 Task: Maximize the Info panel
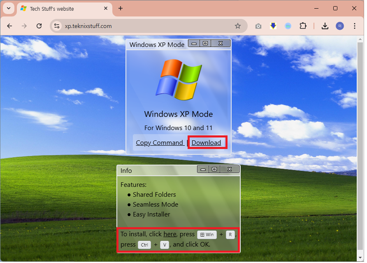(214, 169)
